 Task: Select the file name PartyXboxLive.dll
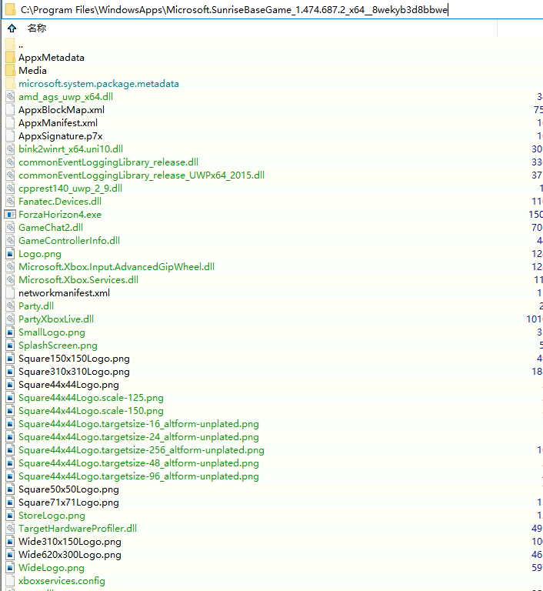pos(56,319)
